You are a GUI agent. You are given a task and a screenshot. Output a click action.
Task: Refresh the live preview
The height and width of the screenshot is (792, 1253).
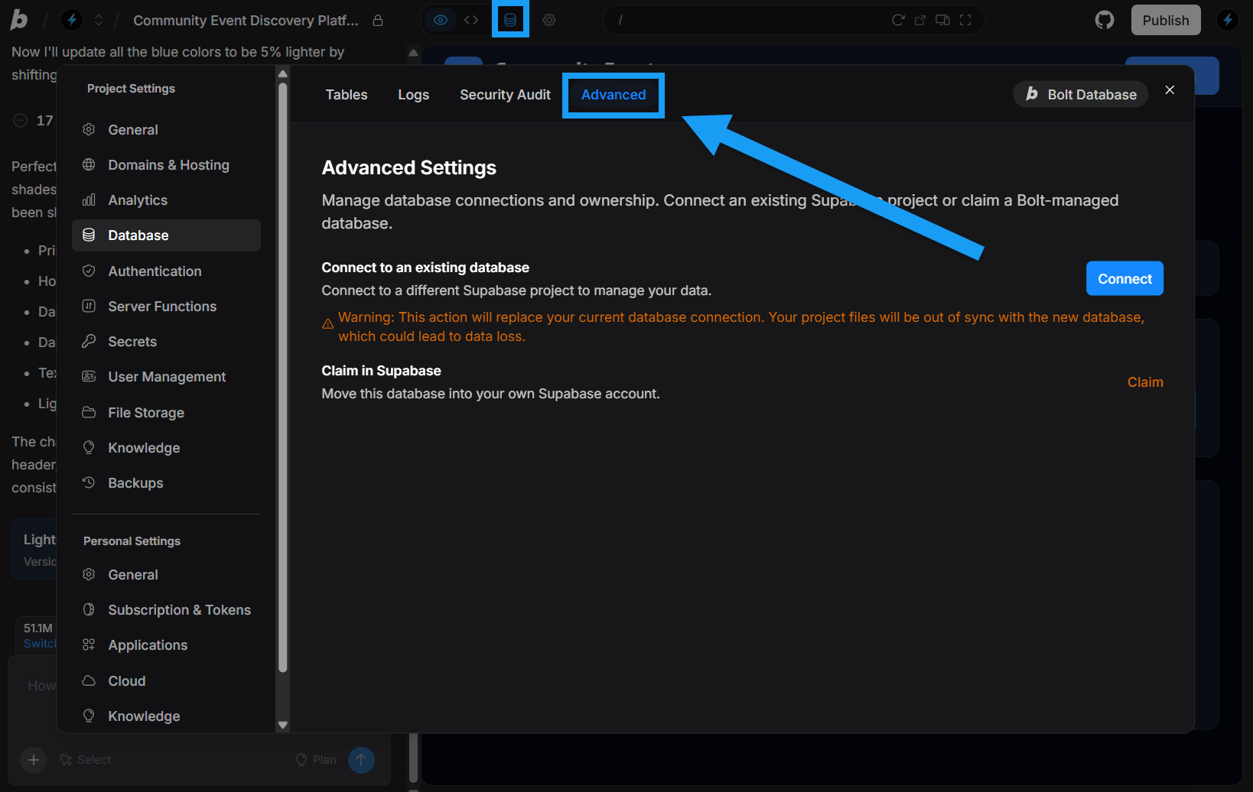tap(897, 20)
